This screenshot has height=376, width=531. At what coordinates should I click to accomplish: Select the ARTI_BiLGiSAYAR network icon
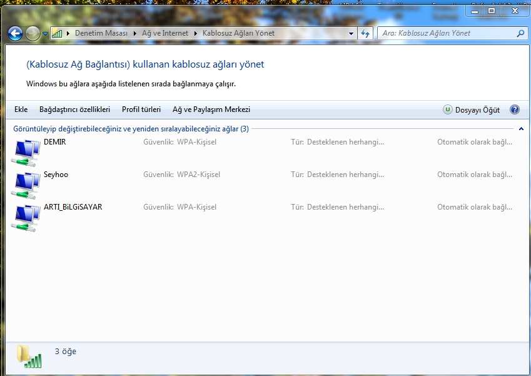(26, 218)
